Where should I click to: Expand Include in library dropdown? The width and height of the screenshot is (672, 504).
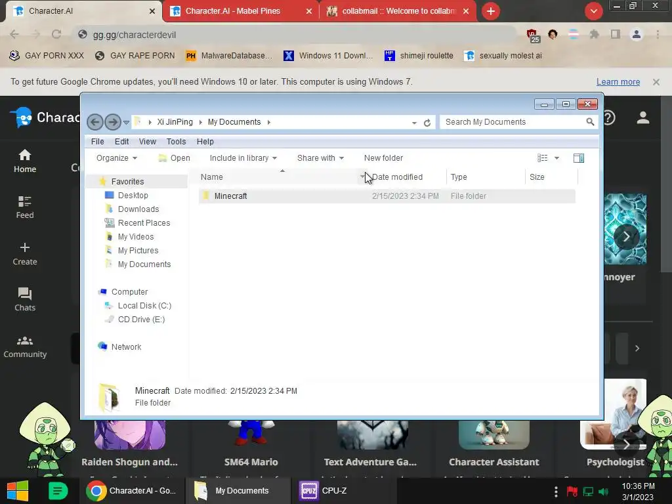pyautogui.click(x=243, y=158)
